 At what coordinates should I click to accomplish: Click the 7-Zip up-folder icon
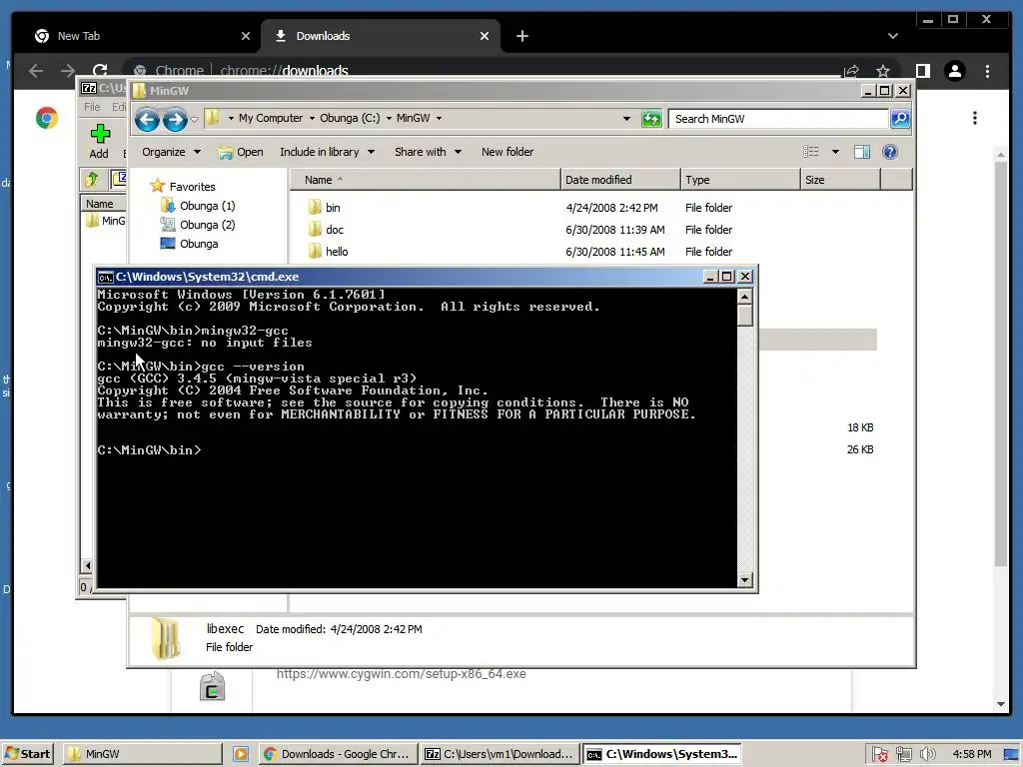pos(92,178)
